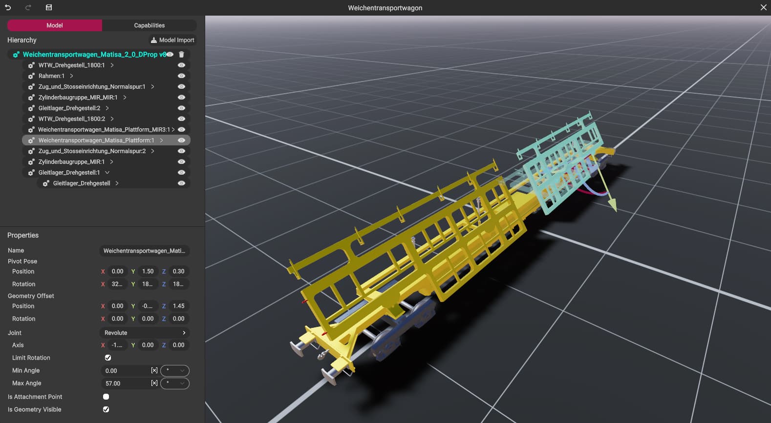Viewport: 771px width, 423px height.
Task: Click the undo arrow icon
Action: [x=8, y=7]
